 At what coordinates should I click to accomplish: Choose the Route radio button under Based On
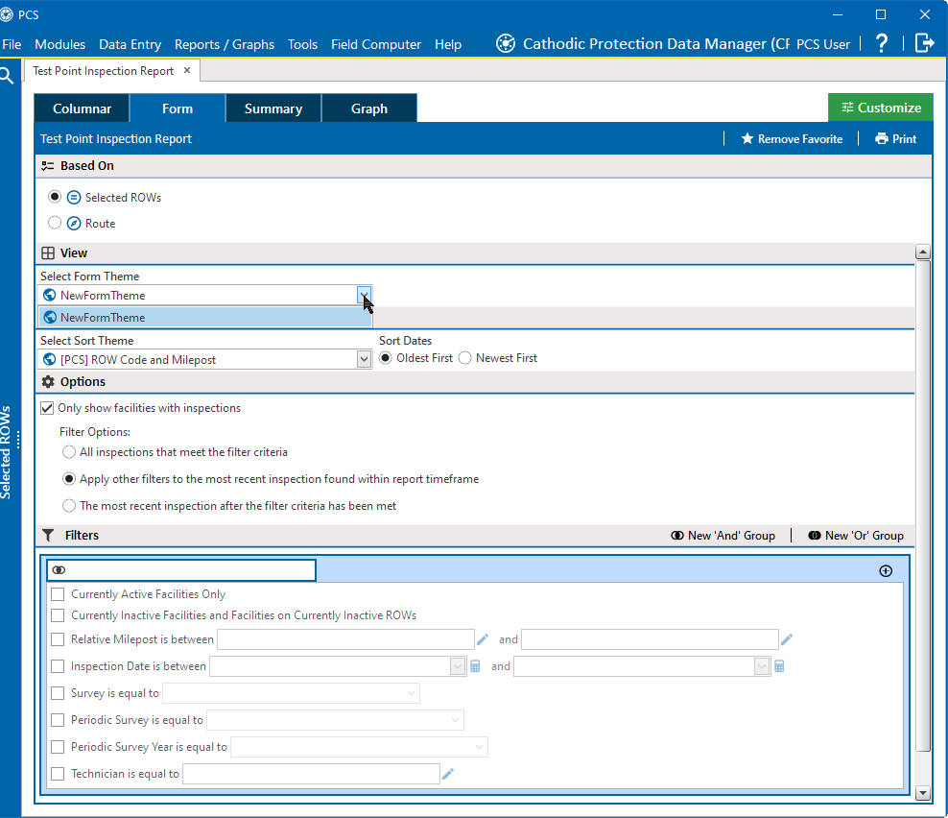[x=55, y=222]
